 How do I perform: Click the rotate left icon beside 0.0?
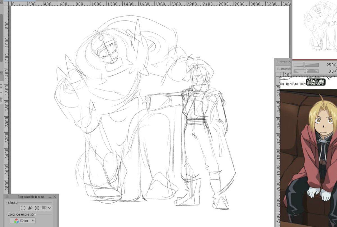[336, 71]
